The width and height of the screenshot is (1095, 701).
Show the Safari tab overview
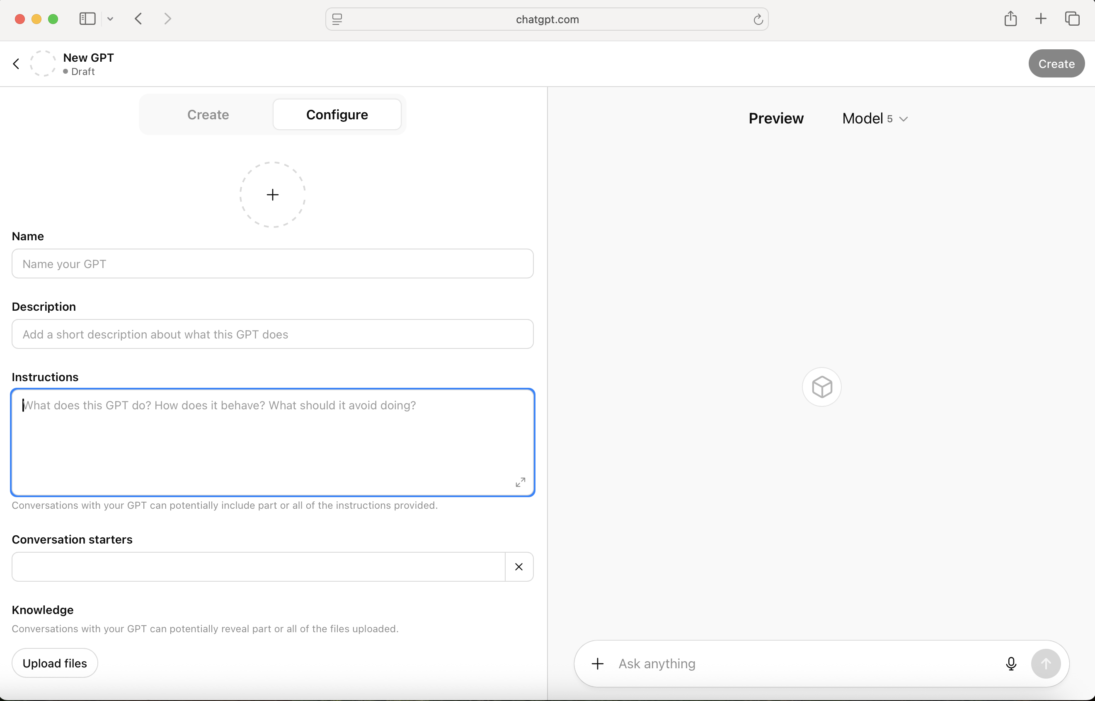coord(1072,19)
